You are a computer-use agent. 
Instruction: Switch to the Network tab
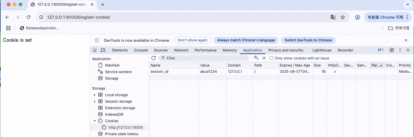[x=181, y=50]
